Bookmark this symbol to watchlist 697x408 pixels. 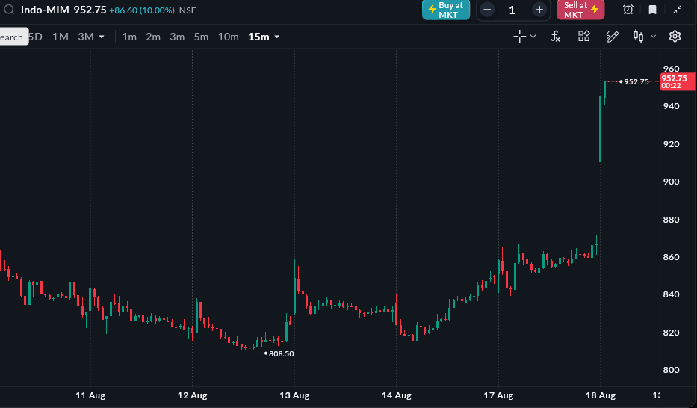(x=652, y=10)
